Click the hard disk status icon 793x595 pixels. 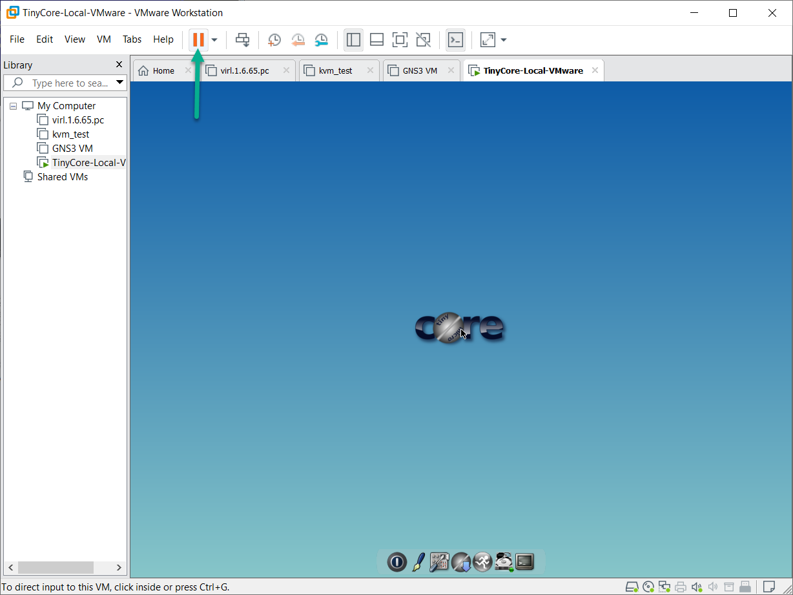pos(632,587)
